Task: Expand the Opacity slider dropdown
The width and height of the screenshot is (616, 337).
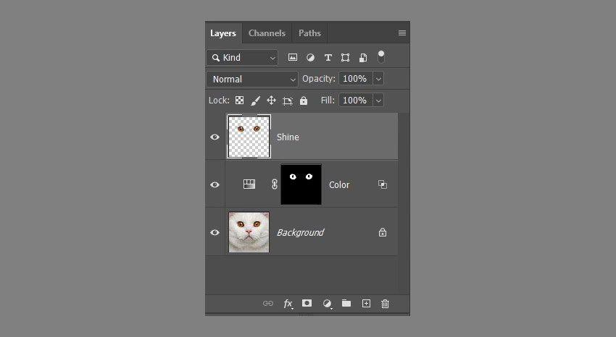Action: click(378, 79)
